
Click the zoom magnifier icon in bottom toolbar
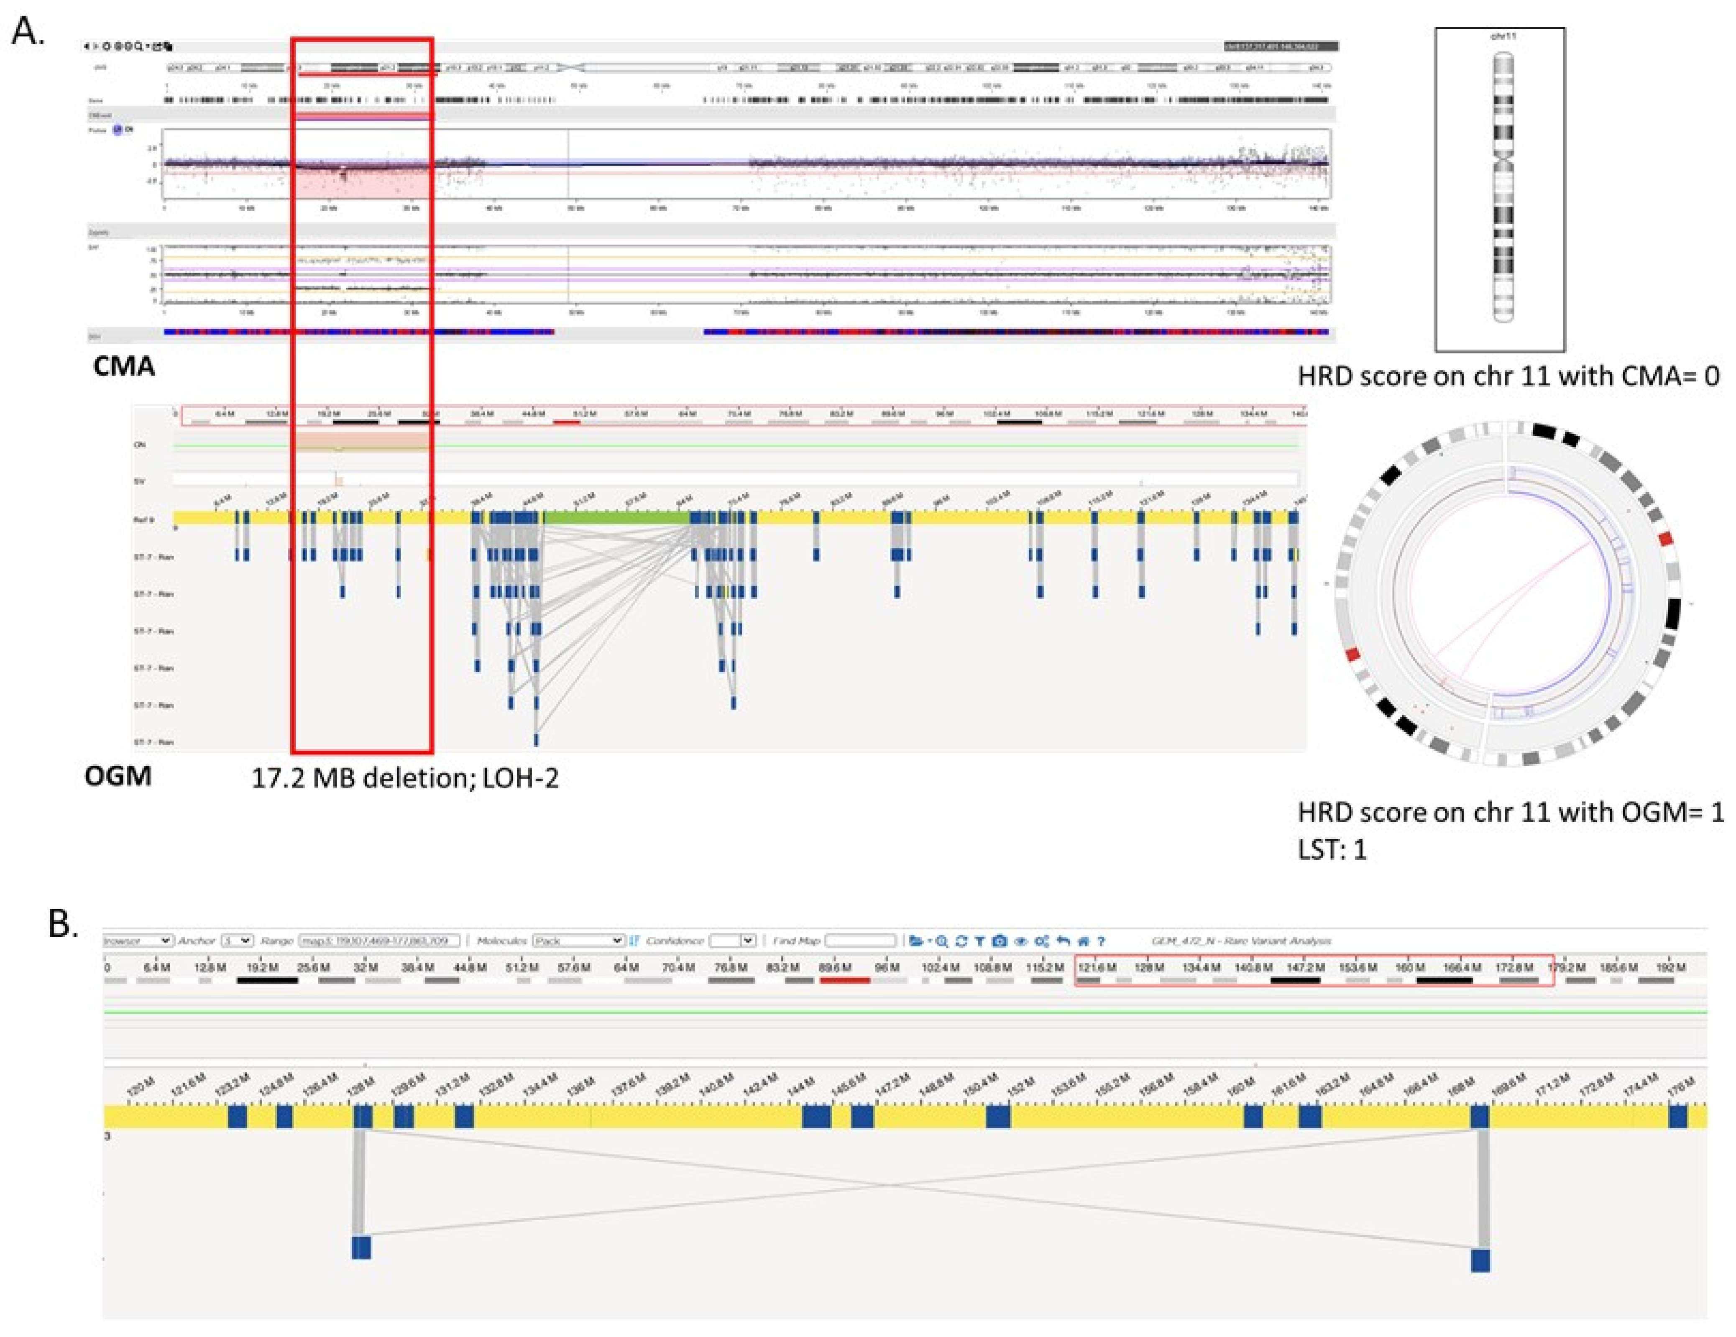click(x=943, y=941)
